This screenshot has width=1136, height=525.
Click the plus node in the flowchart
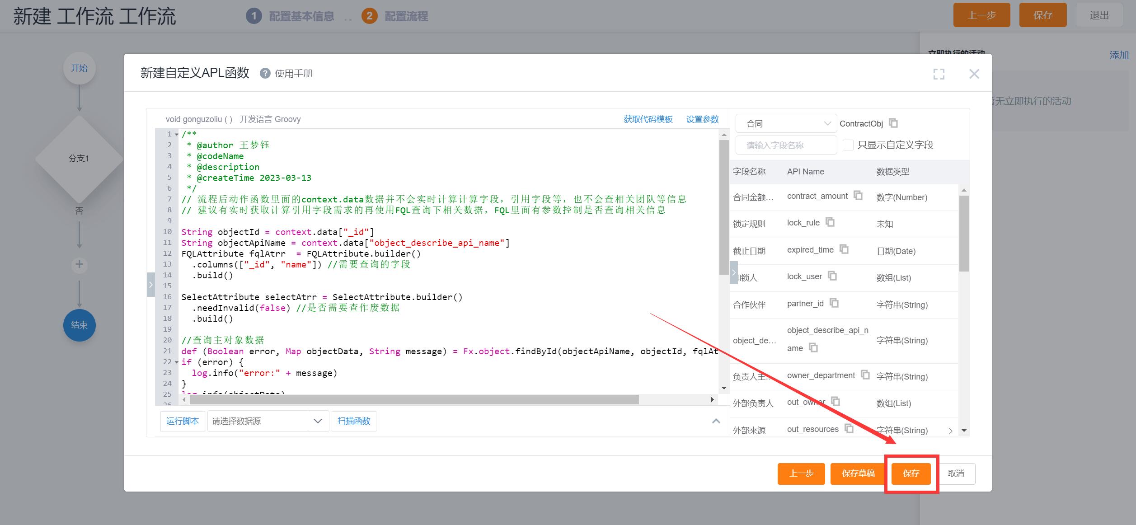click(79, 264)
